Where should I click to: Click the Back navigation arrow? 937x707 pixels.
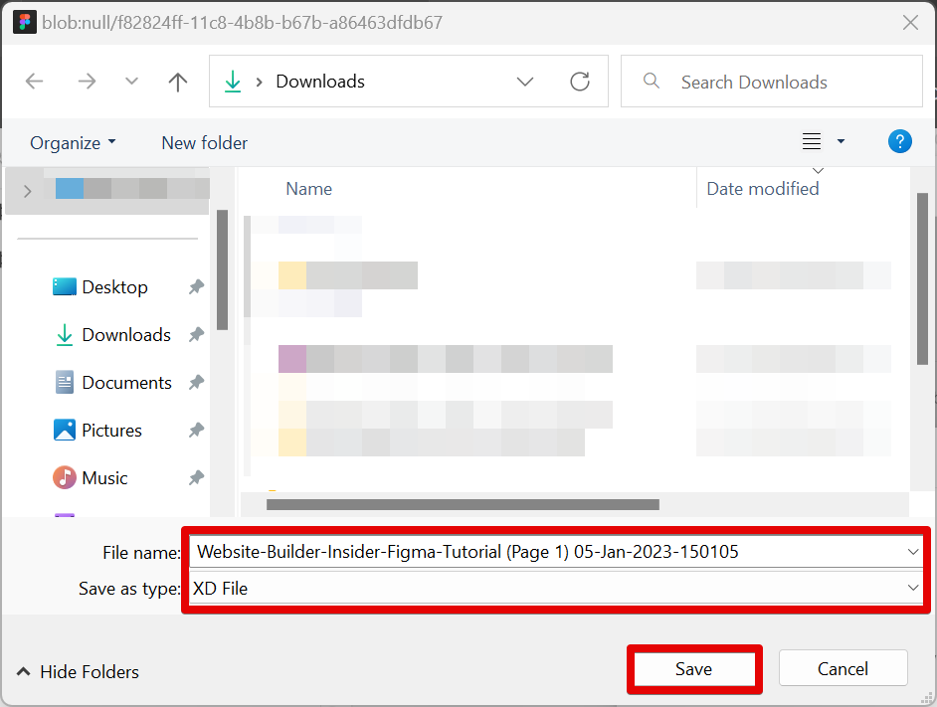[x=35, y=82]
